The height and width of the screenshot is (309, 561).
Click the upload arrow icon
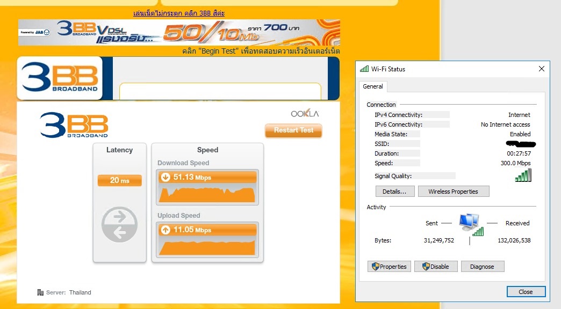point(166,230)
